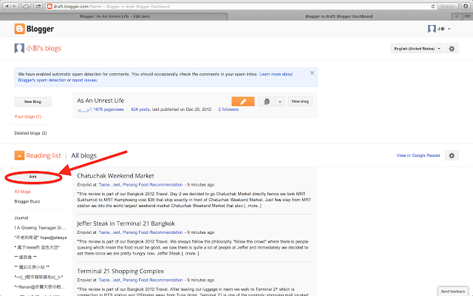The image size is (473, 296).
Task: Open the post list document icon button
Action: pos(267,101)
